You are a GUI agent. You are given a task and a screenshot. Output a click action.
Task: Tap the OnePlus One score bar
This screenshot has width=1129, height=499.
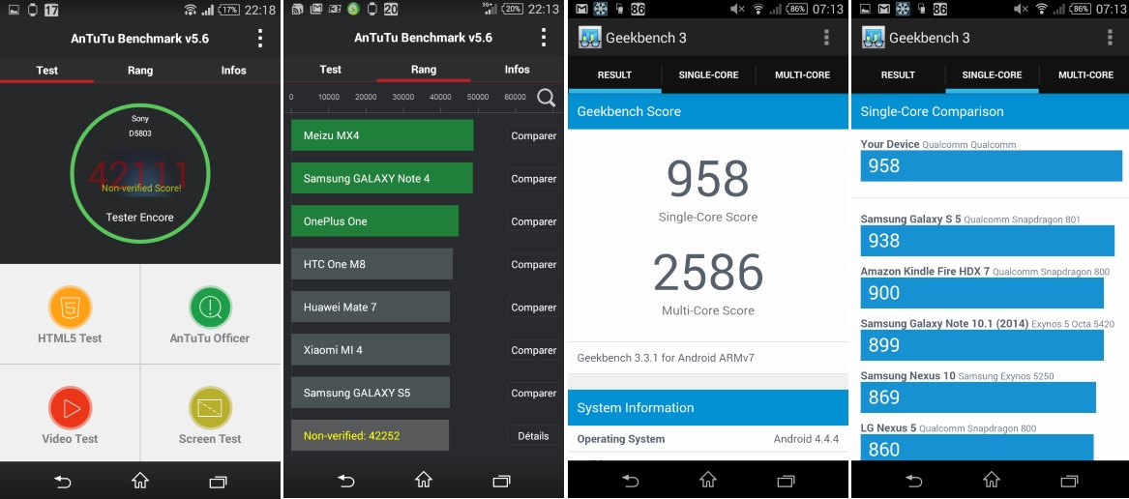click(x=374, y=221)
